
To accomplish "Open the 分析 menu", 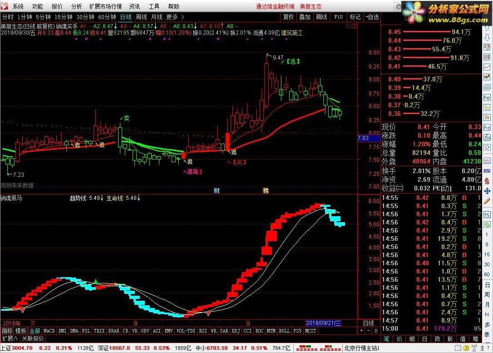I will (76, 6).
